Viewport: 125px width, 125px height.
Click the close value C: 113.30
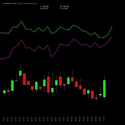(44, 6)
